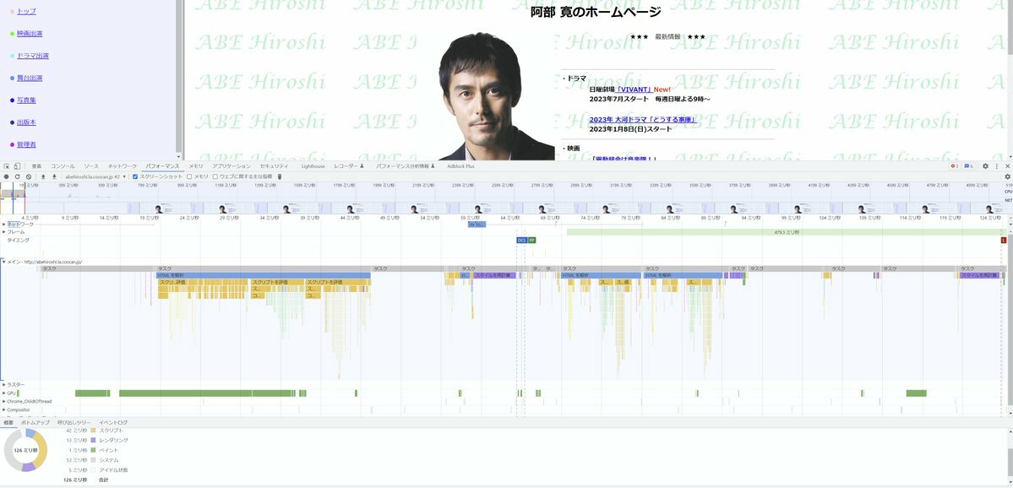Open the コンソール tab
Image resolution: width=1013 pixels, height=488 pixels.
click(x=63, y=165)
